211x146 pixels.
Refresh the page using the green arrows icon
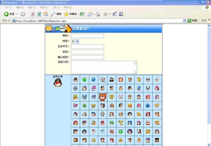[x=39, y=14]
